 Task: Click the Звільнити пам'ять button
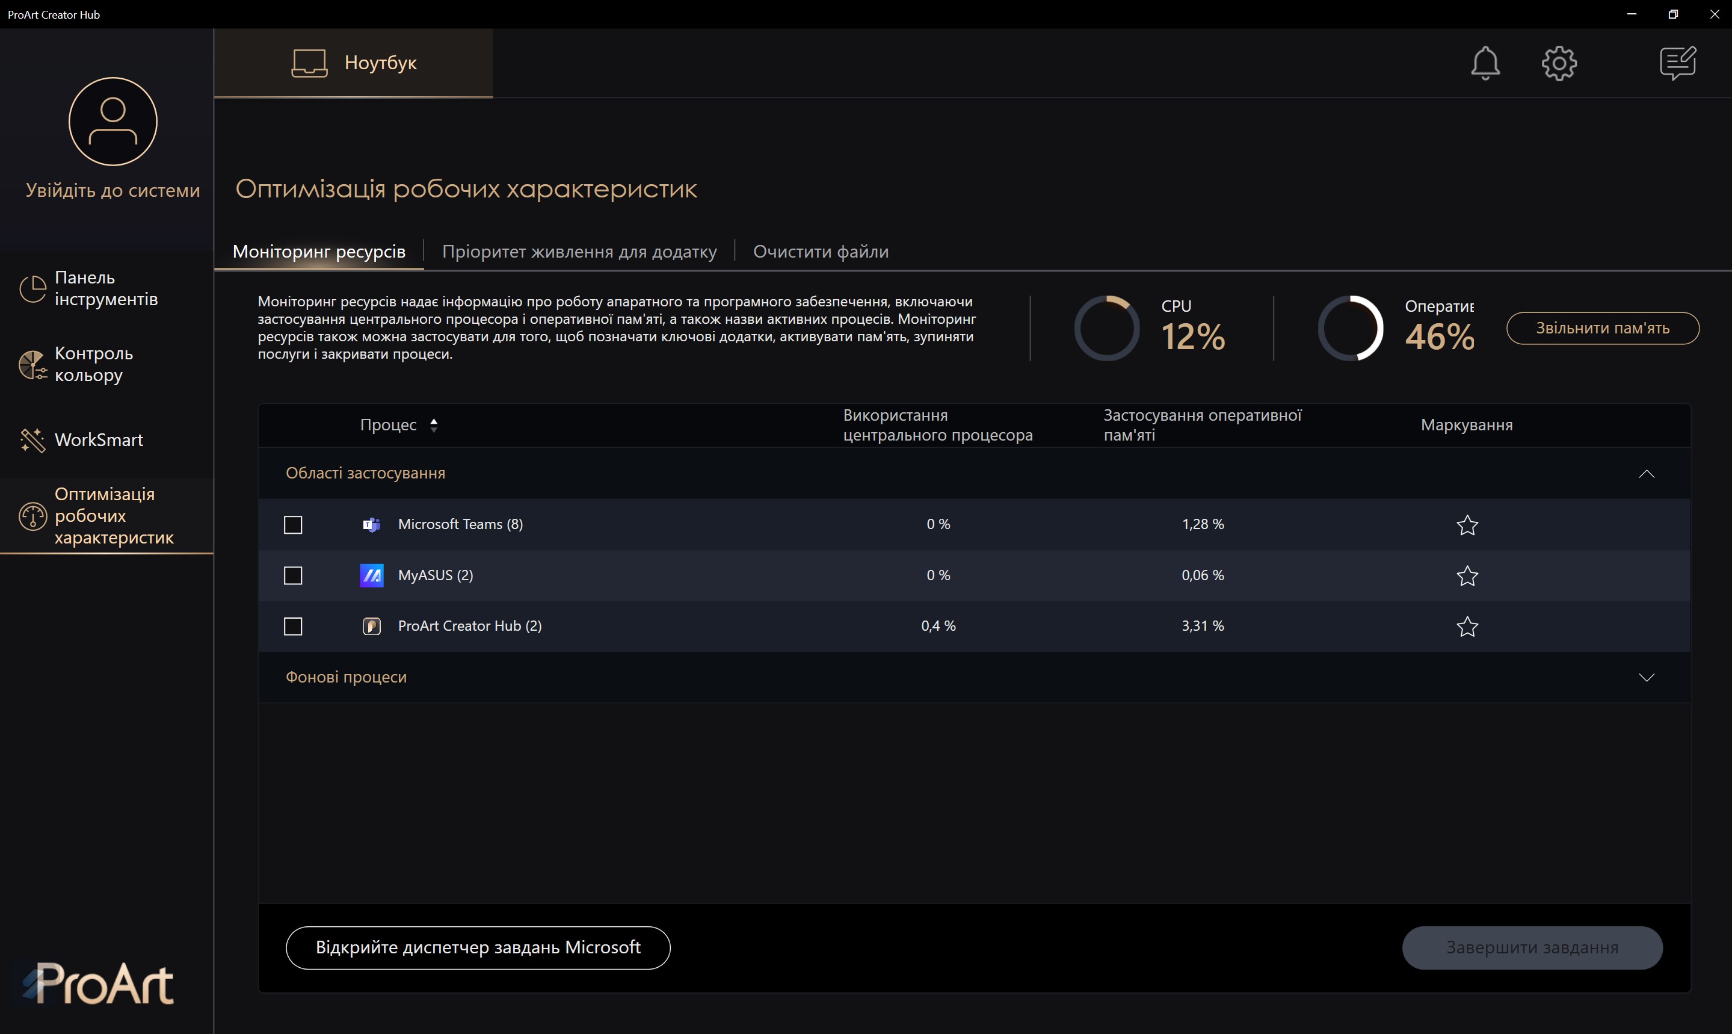(x=1603, y=328)
